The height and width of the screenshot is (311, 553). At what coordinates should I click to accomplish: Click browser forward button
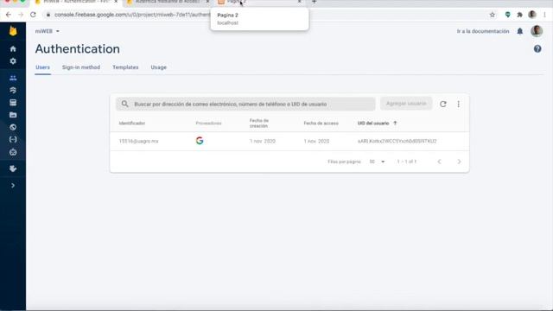tap(21, 15)
